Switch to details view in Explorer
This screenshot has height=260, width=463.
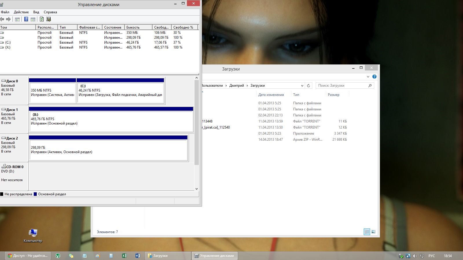367,232
